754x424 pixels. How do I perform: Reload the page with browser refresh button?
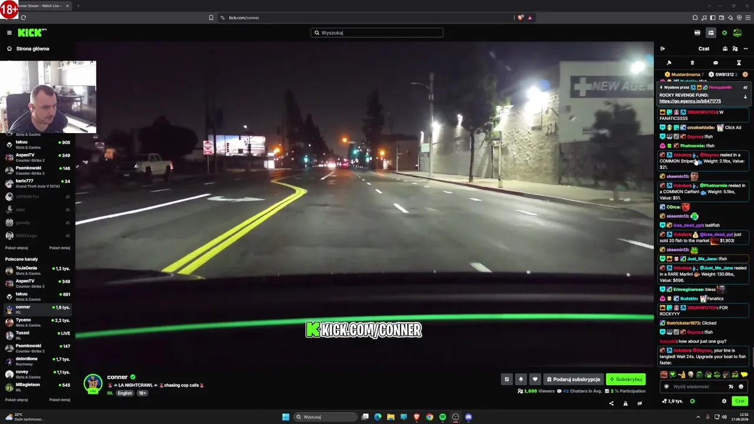[23, 18]
